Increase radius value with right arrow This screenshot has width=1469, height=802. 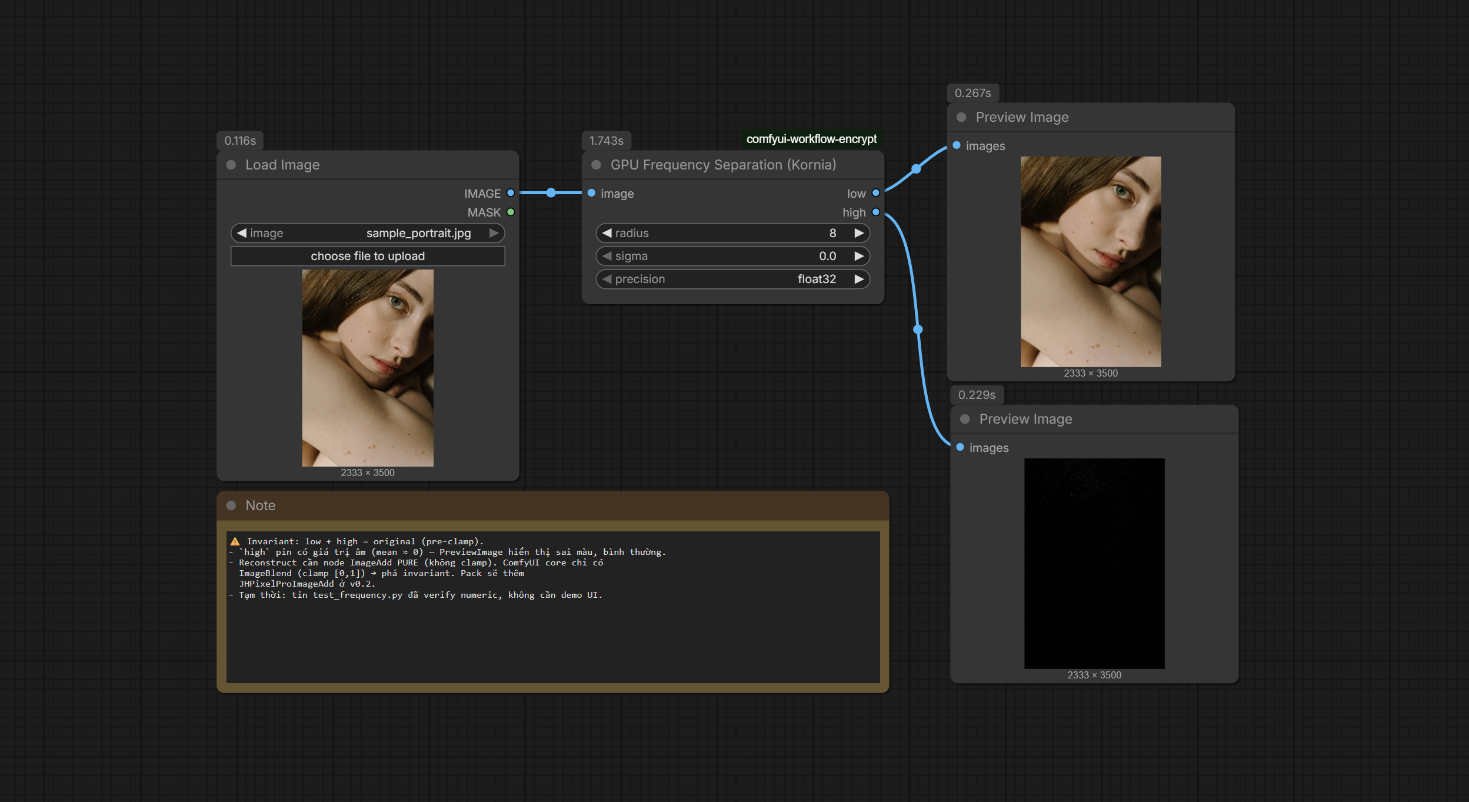[x=859, y=233]
